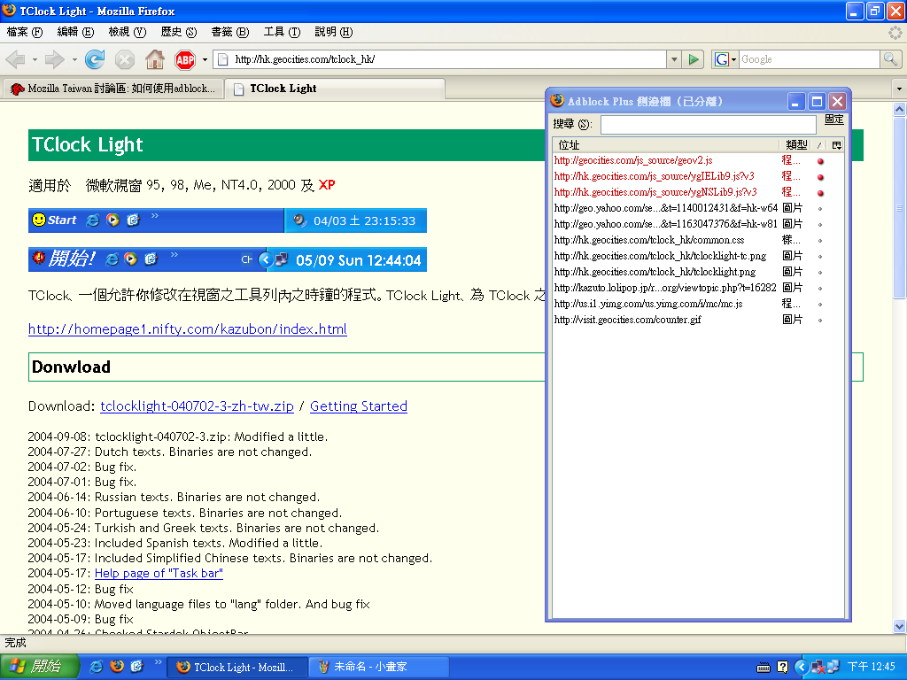Click the Google search magnifier icon
Image resolution: width=907 pixels, height=680 pixels.
point(890,59)
